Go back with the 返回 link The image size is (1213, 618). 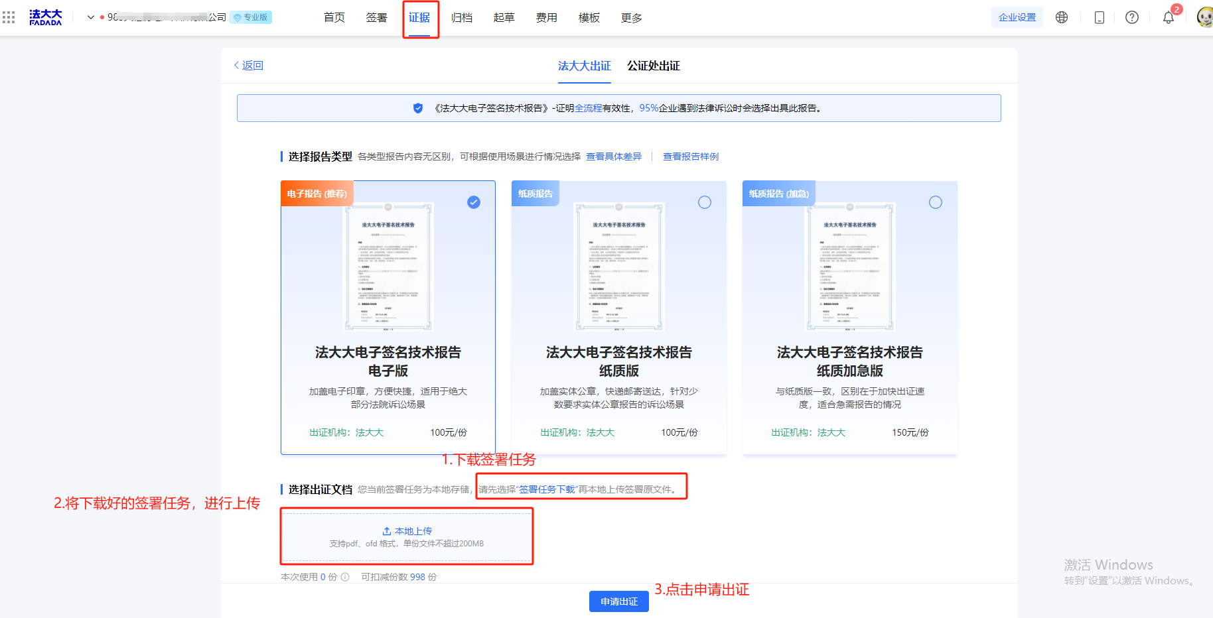[249, 65]
